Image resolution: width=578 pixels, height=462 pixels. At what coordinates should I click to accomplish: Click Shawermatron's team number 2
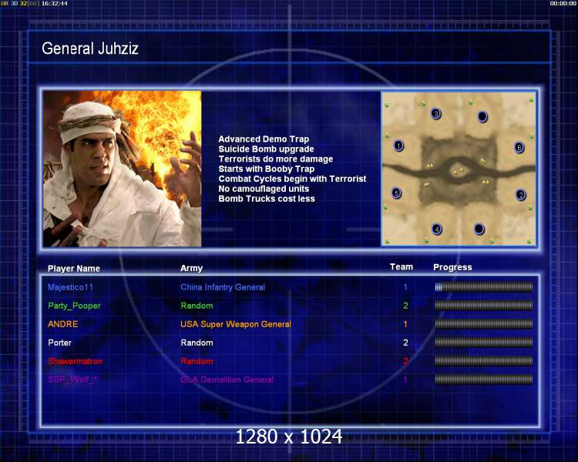pos(405,360)
